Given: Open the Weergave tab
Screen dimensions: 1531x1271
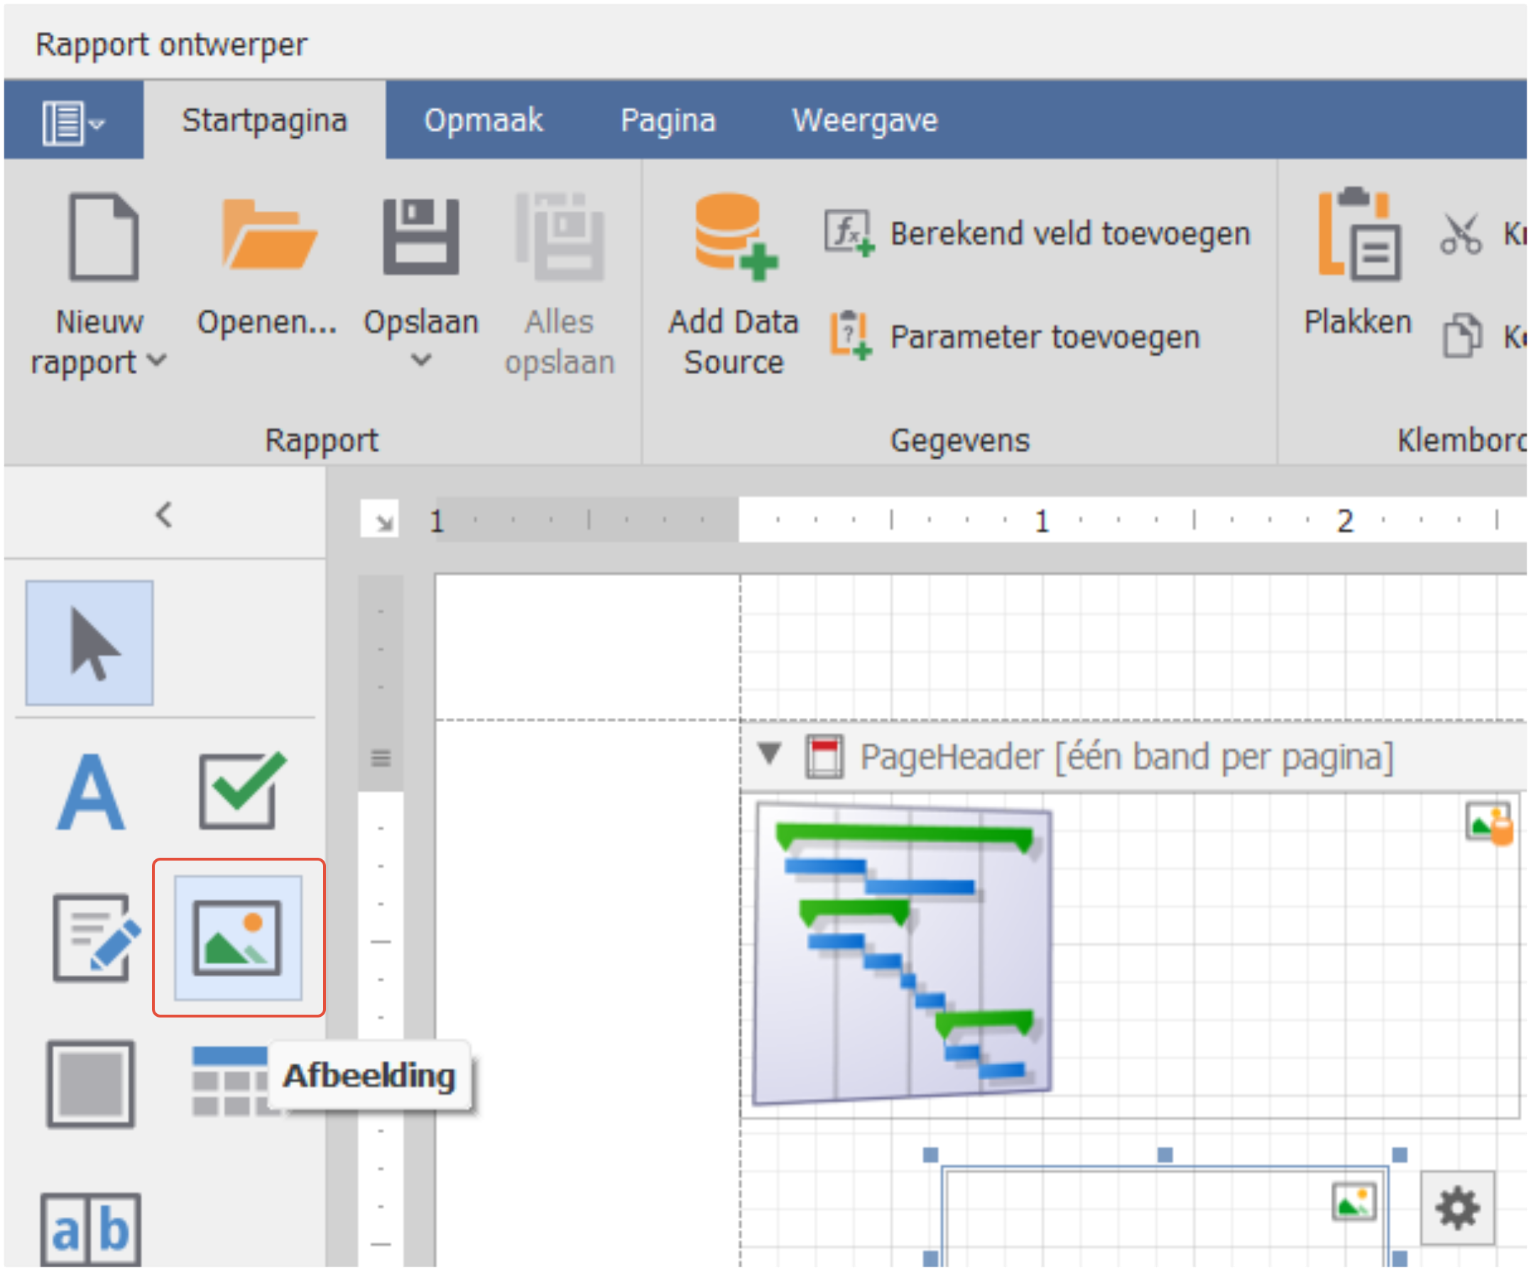Looking at the screenshot, I should [x=865, y=120].
